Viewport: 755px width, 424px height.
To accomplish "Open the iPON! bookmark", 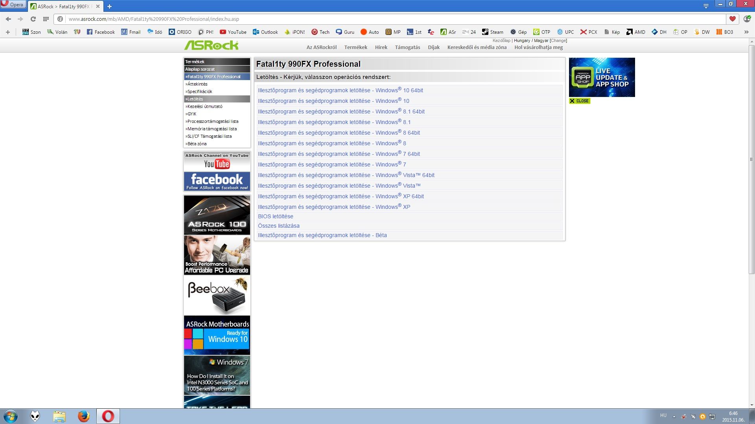I will click(295, 32).
